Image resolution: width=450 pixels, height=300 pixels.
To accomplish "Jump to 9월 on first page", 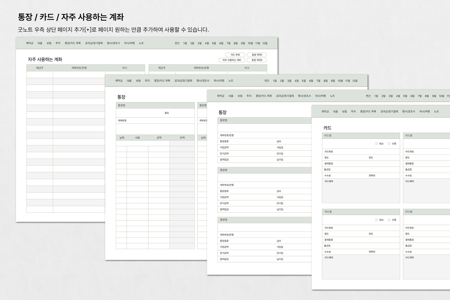I will pyautogui.click(x=243, y=43).
